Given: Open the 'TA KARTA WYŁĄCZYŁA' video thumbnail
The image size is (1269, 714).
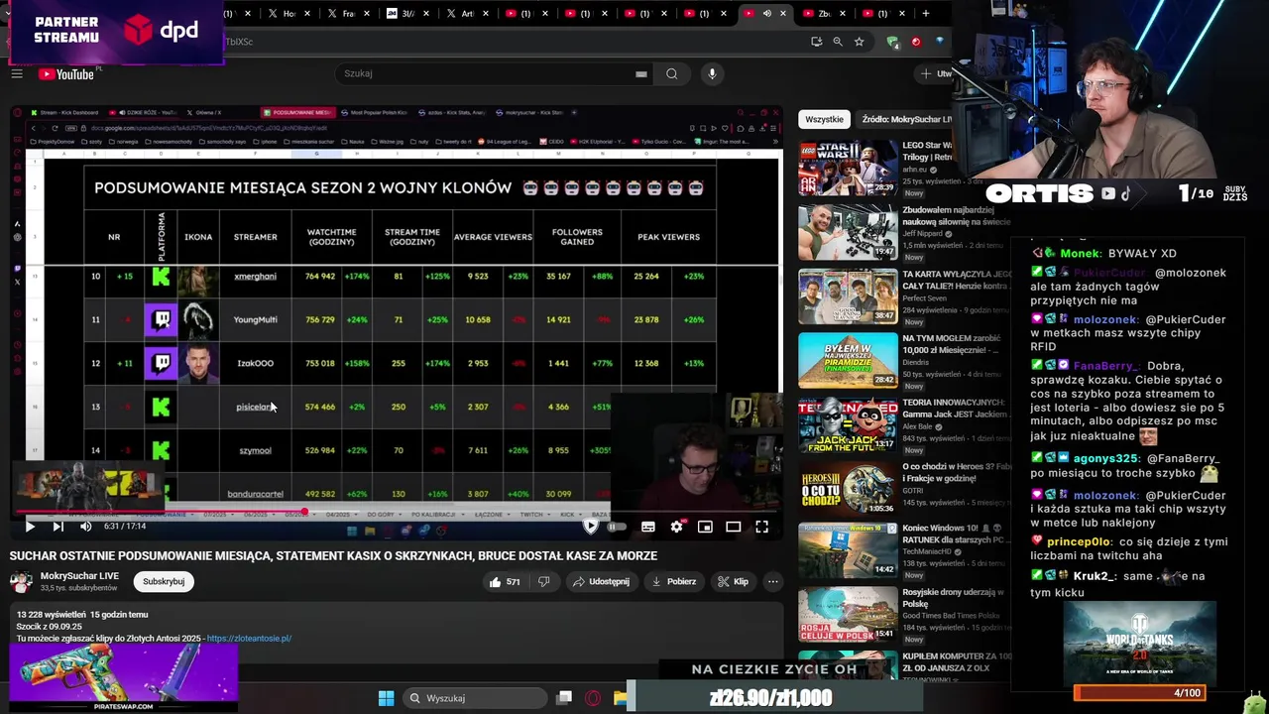Looking at the screenshot, I should 848,296.
